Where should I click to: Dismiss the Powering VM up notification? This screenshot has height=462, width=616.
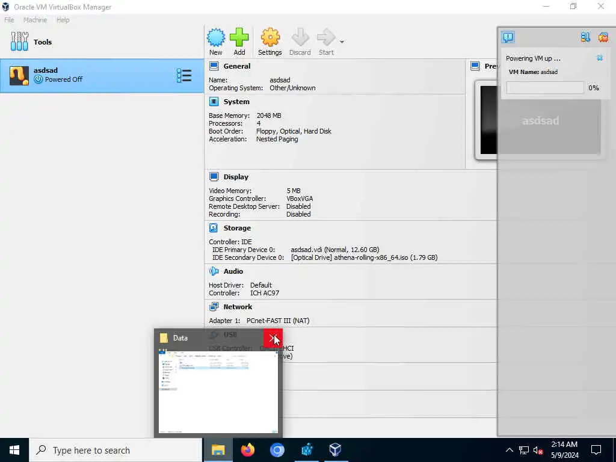600,58
